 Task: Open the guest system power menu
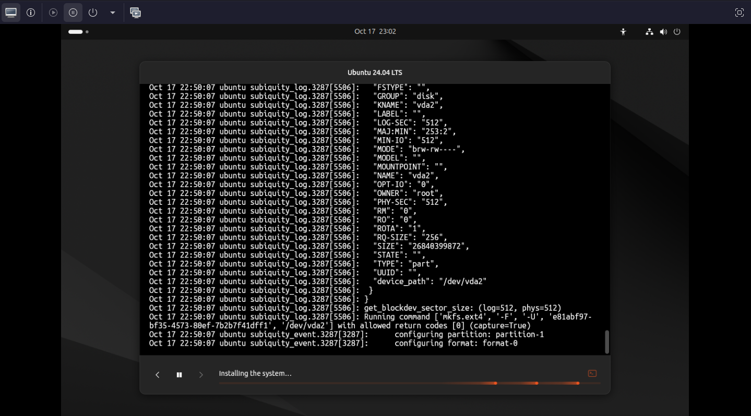677,32
